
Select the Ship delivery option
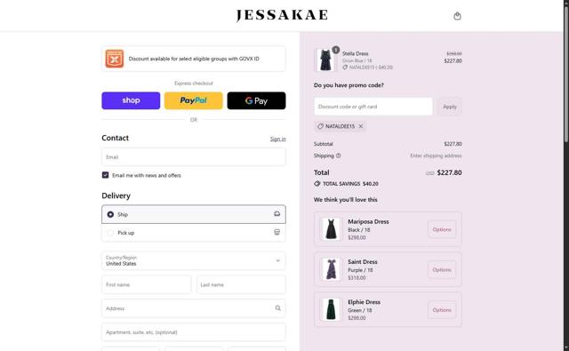coord(194,214)
